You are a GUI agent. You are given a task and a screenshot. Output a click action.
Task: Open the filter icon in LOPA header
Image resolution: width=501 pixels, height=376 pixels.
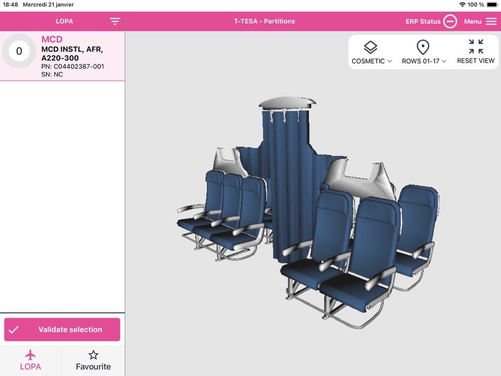click(114, 22)
